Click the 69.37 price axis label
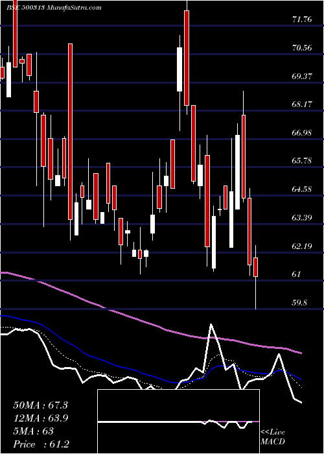324x454 pixels. [x=303, y=77]
